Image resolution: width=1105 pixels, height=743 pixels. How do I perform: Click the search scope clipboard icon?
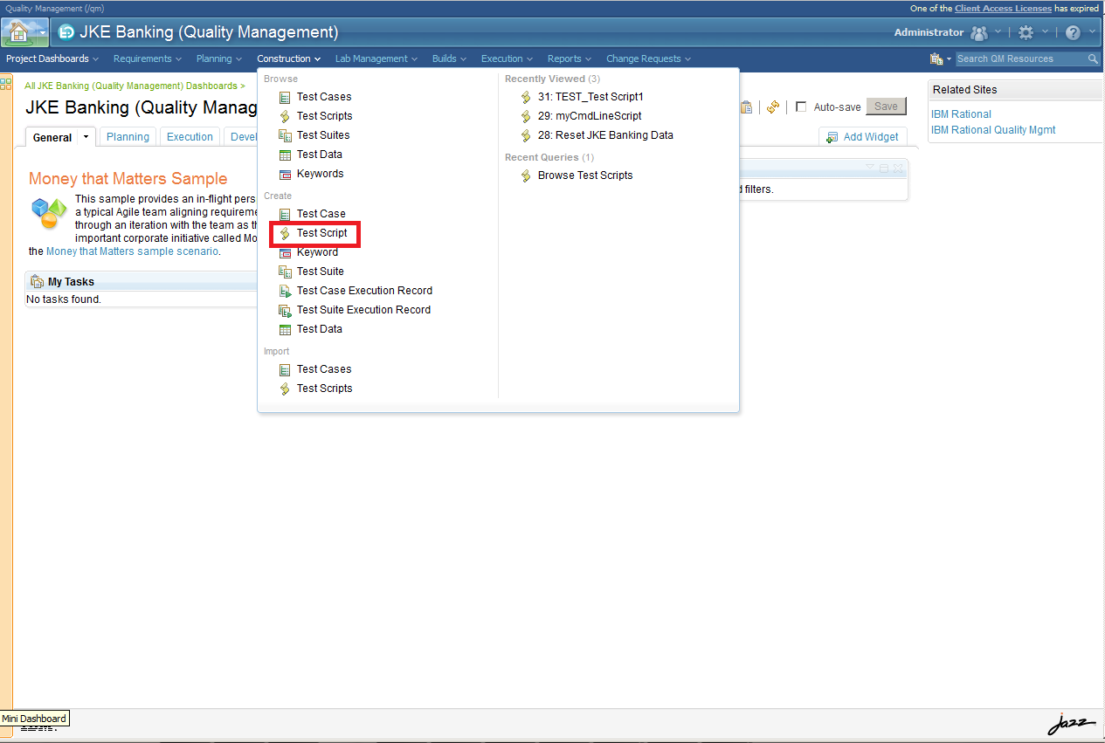[936, 58]
